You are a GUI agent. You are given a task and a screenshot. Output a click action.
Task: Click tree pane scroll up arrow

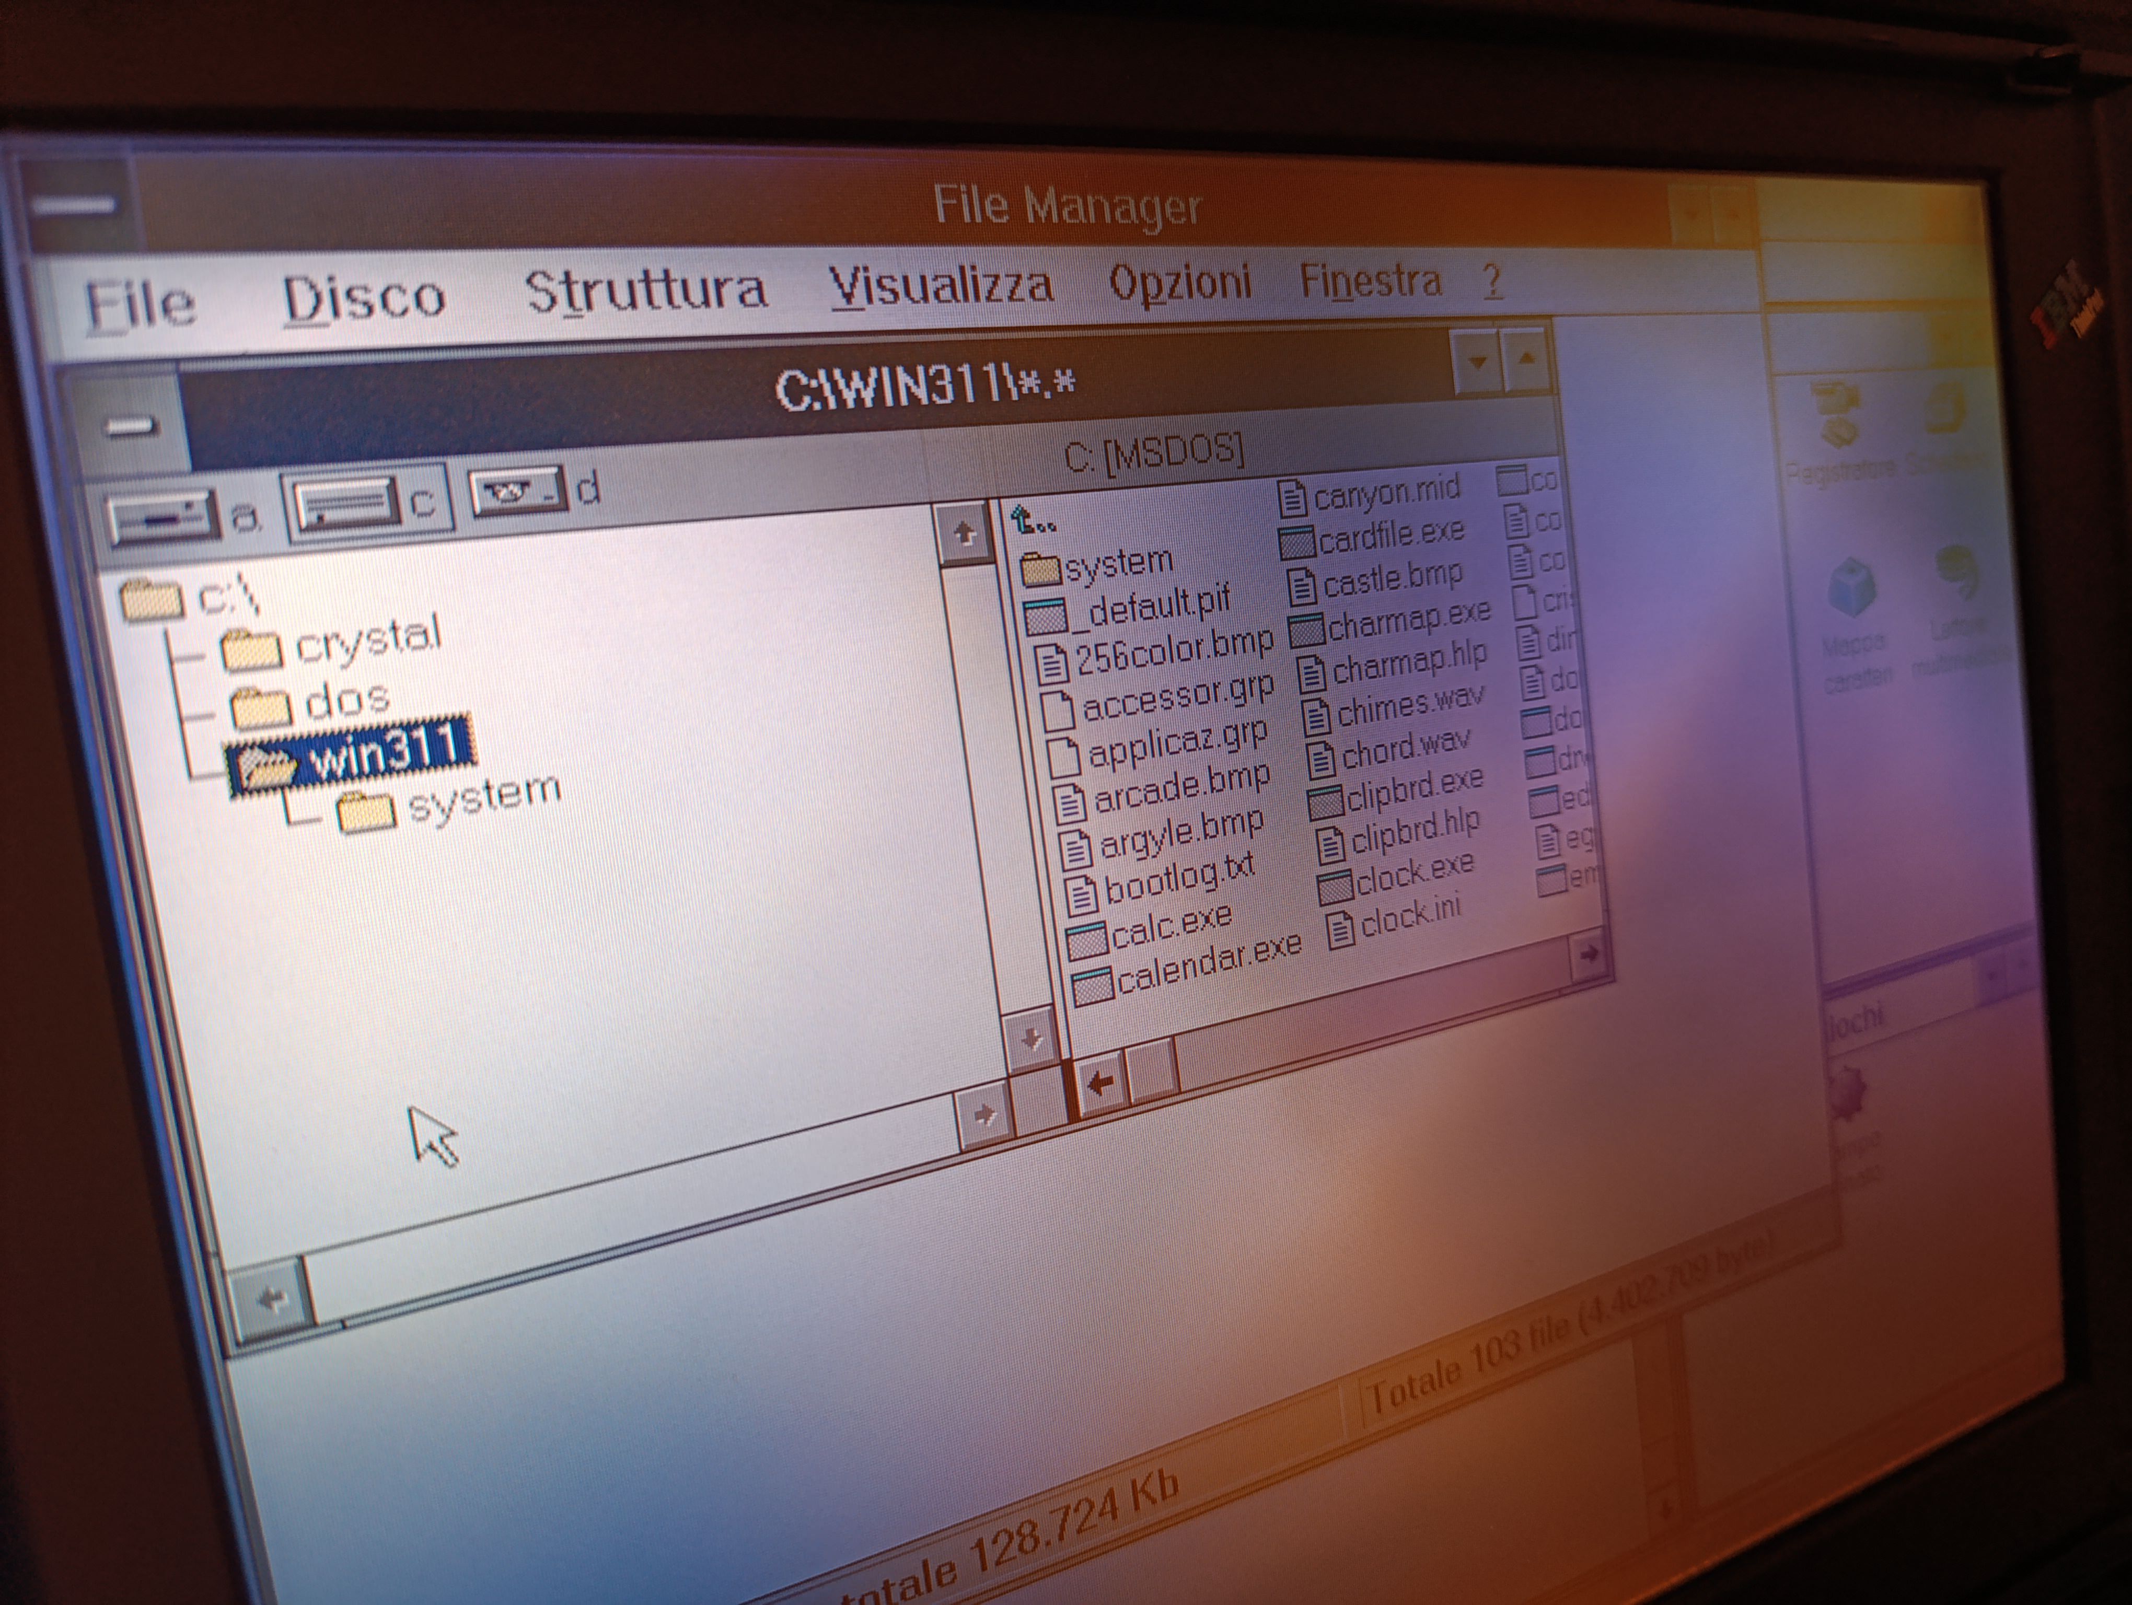[x=964, y=533]
